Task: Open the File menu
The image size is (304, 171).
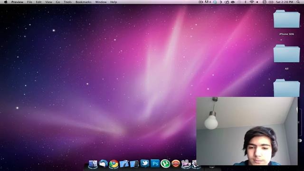Action: click(x=29, y=2)
